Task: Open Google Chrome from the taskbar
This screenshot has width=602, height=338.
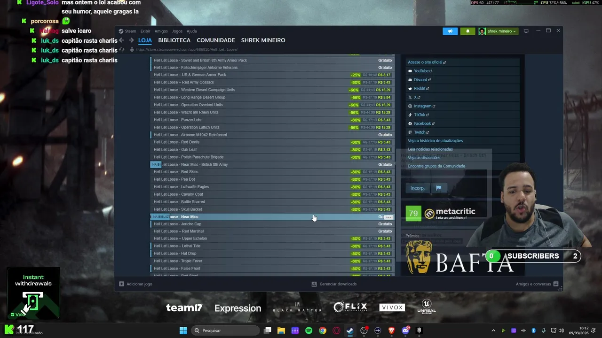Action: coord(323,330)
